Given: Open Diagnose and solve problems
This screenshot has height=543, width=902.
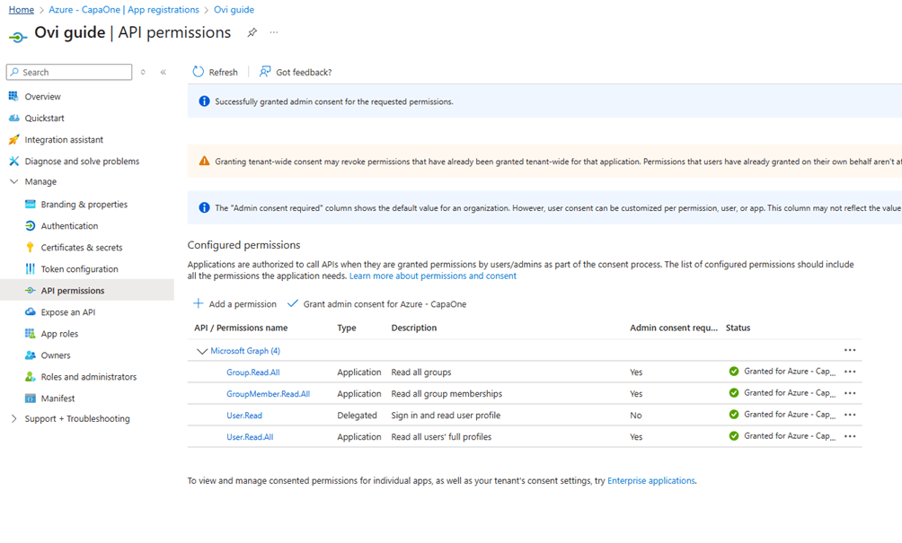Looking at the screenshot, I should point(82,162).
